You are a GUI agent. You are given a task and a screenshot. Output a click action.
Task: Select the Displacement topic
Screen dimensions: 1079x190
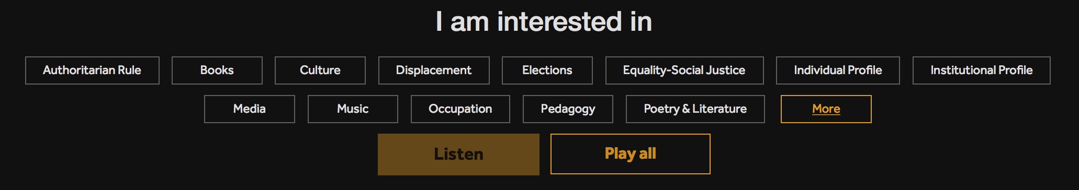[x=434, y=70]
